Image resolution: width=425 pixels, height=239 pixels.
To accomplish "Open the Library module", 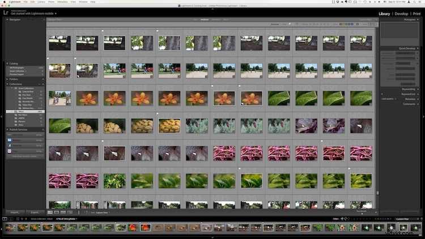I will tap(384, 14).
